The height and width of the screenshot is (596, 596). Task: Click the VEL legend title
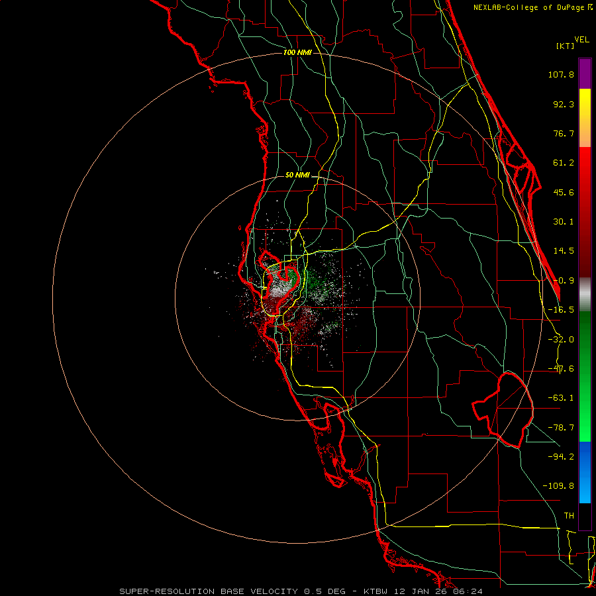coord(581,40)
